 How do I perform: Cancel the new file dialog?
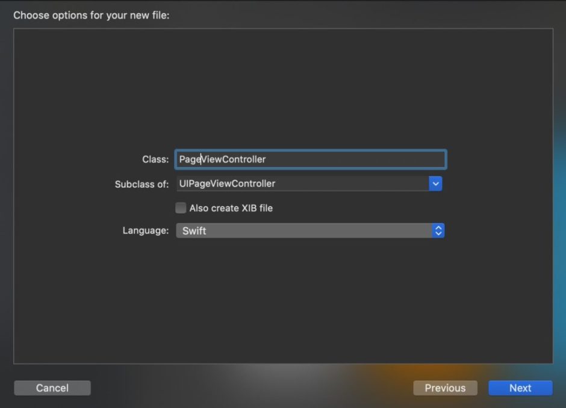pos(52,388)
